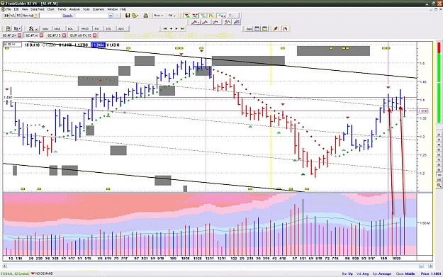Close the 6E #F,W tab

(x=42, y=35)
